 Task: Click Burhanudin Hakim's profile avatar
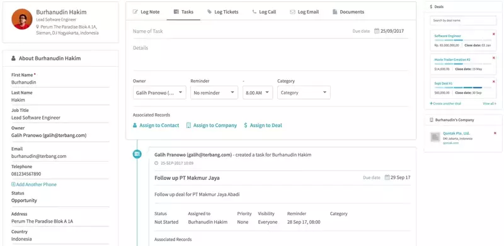click(22, 19)
